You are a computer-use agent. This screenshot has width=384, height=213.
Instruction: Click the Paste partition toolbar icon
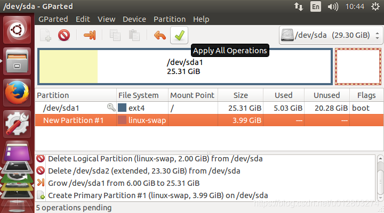134,35
